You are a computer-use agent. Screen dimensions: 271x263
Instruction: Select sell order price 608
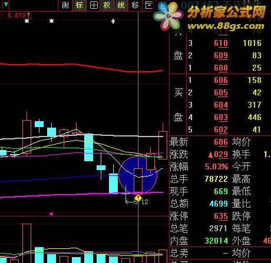click(x=221, y=68)
